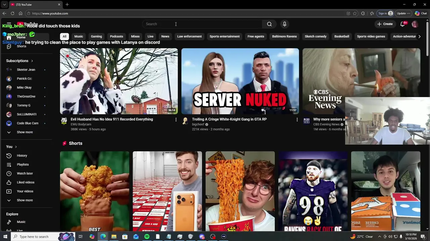Open Liked videos in the sidebar
430x241 pixels.
(x=26, y=182)
